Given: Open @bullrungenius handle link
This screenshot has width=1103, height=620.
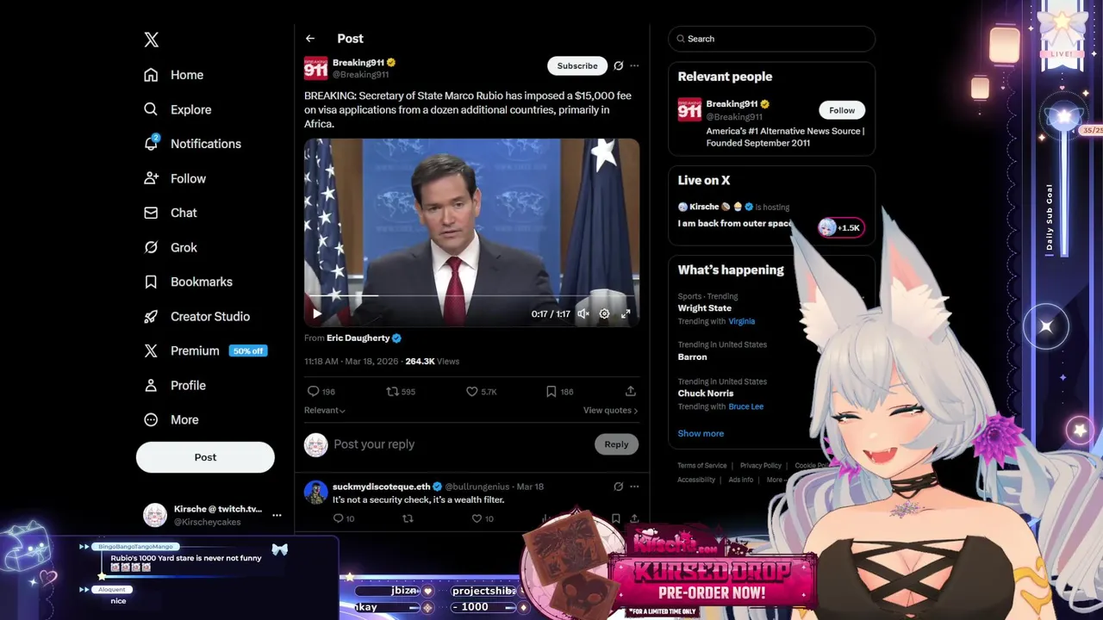Looking at the screenshot, I should 478,487.
